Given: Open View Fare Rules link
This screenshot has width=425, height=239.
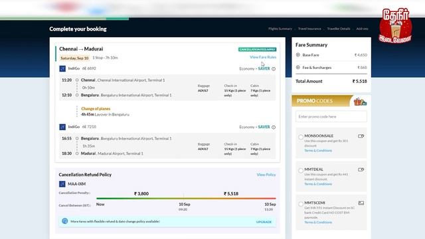Looking at the screenshot, I should 263,57.
